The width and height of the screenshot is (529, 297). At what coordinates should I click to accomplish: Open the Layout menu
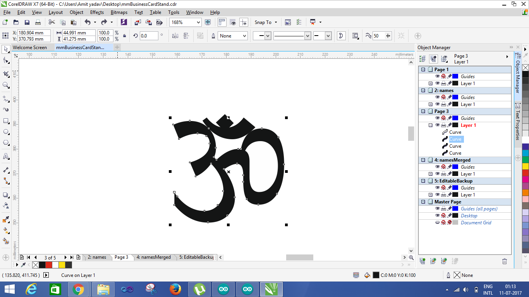pos(56,12)
